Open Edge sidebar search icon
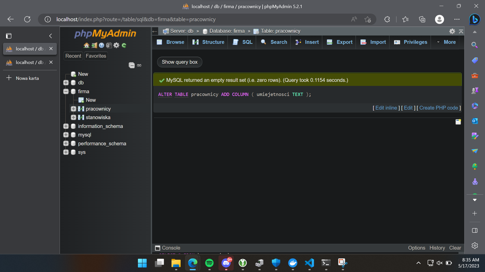 click(475, 45)
